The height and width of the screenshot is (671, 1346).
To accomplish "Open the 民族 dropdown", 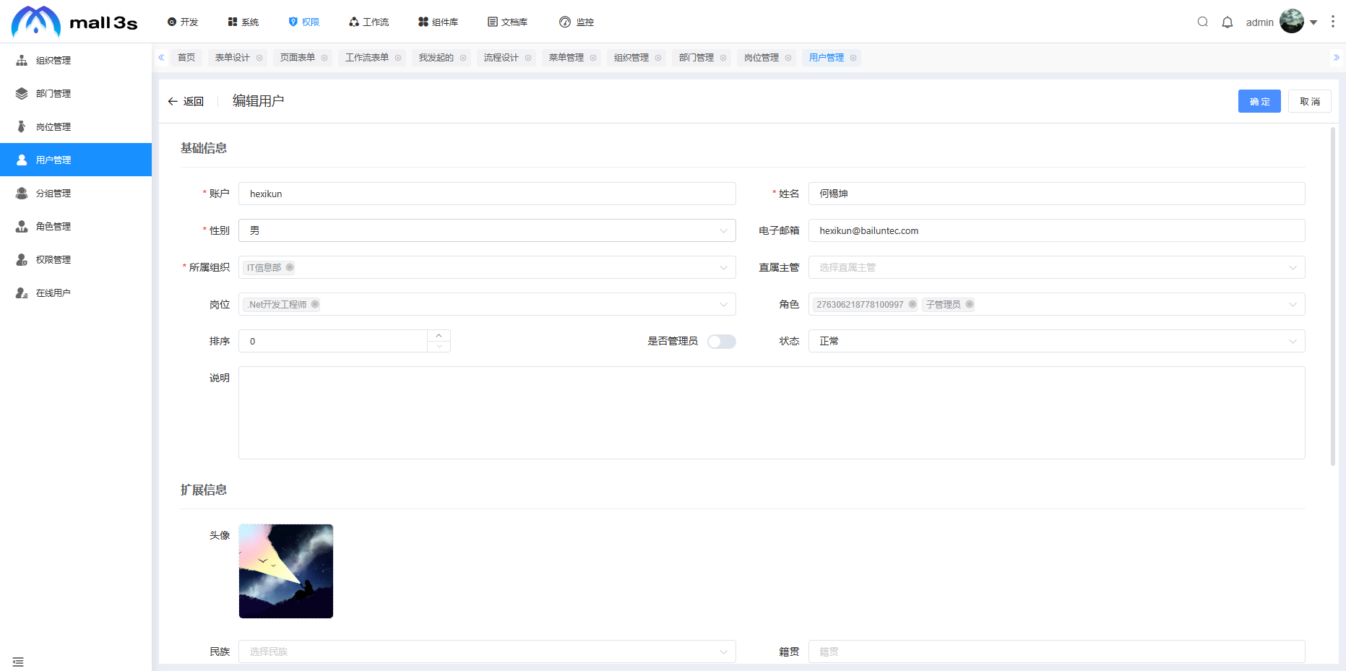I will pos(487,651).
